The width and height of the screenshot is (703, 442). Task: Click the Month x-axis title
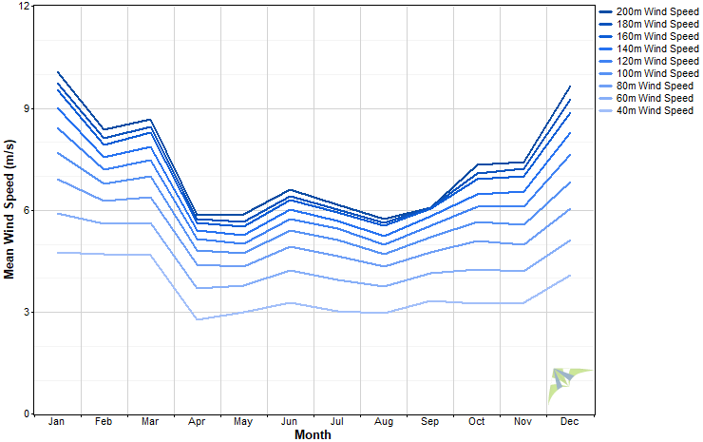coord(313,434)
